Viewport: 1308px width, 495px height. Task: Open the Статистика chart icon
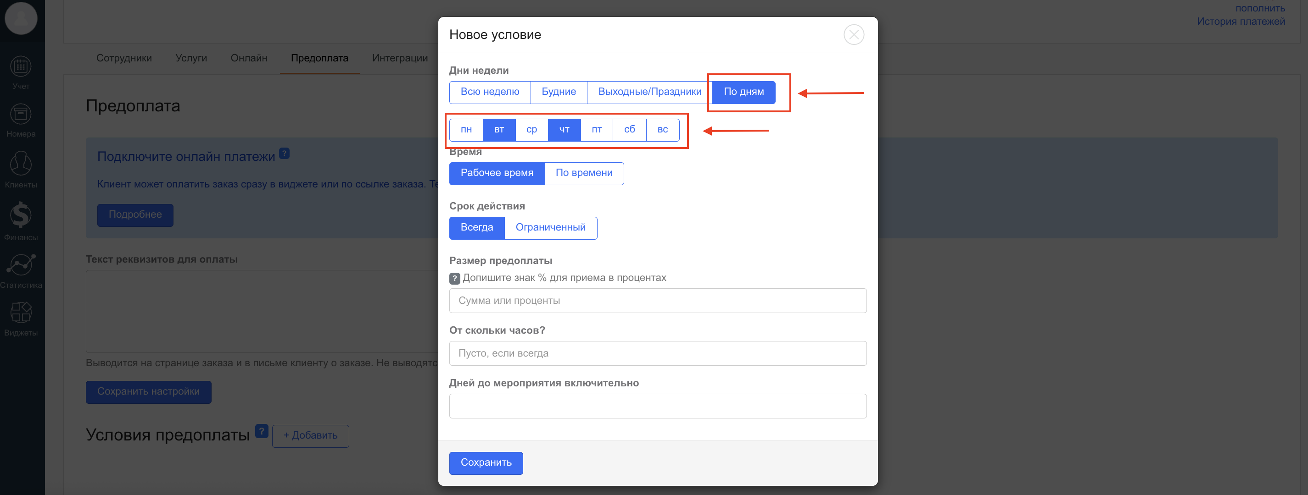21,265
